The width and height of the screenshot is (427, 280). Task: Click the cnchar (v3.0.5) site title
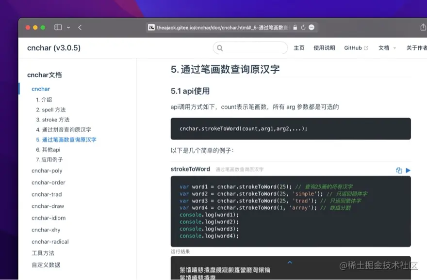pos(54,48)
